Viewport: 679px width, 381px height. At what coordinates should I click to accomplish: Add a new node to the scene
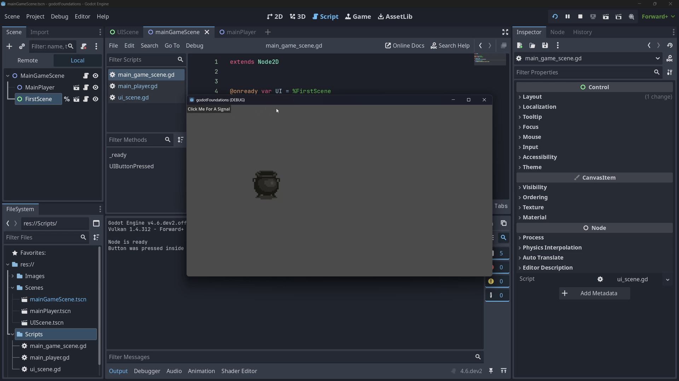(x=9, y=46)
